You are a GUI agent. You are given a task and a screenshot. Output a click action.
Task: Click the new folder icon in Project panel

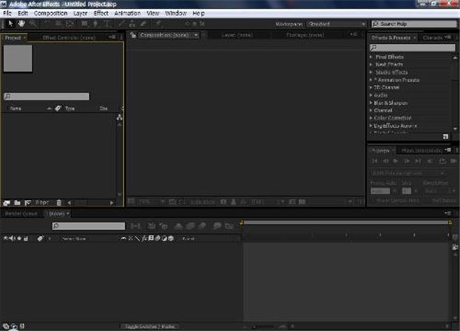(x=17, y=202)
